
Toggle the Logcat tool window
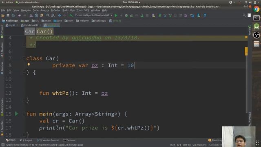pyautogui.click(x=26, y=140)
